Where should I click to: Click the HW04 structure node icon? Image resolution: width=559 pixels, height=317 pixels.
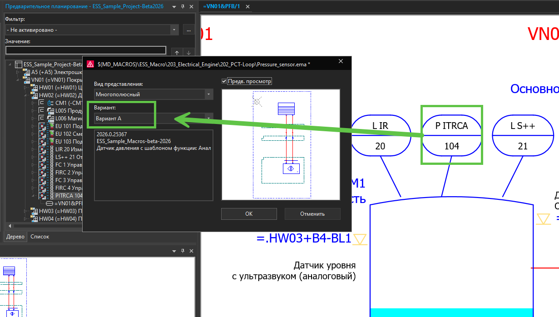34,219
